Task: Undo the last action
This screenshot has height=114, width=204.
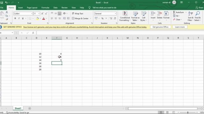Action: coord(6,3)
